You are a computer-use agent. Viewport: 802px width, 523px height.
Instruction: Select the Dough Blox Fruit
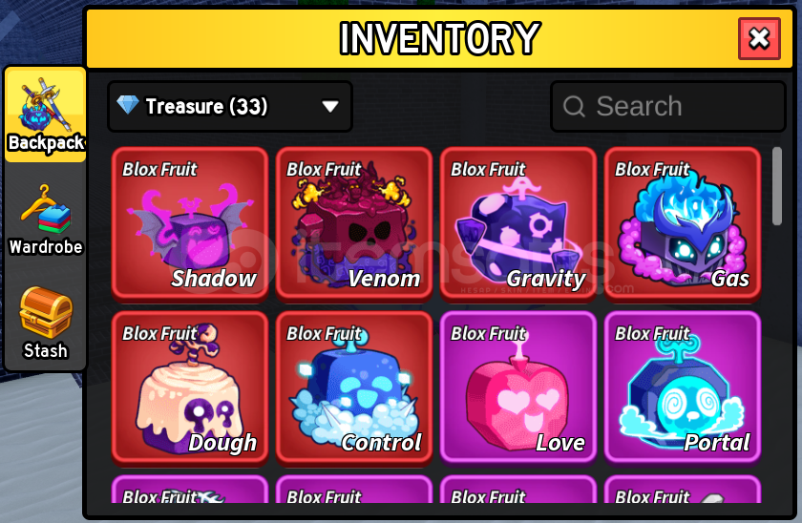click(190, 387)
